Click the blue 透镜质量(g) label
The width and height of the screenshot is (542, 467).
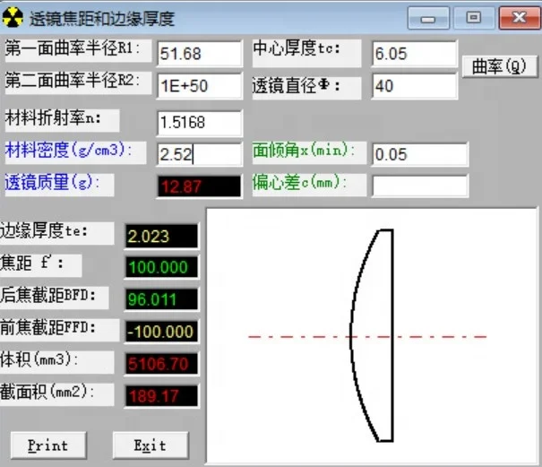59,185
